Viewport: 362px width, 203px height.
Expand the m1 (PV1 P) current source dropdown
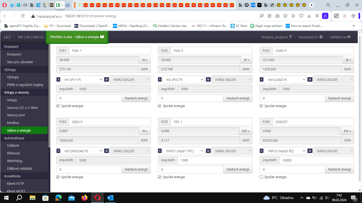point(82,80)
